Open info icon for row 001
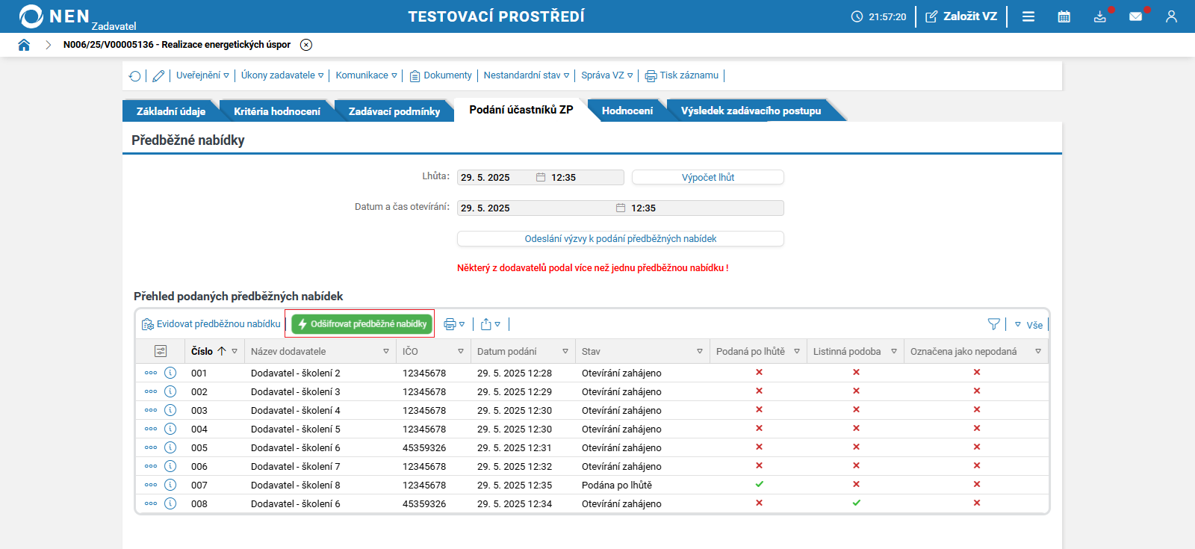Image resolution: width=1195 pixels, height=549 pixels. 170,373
